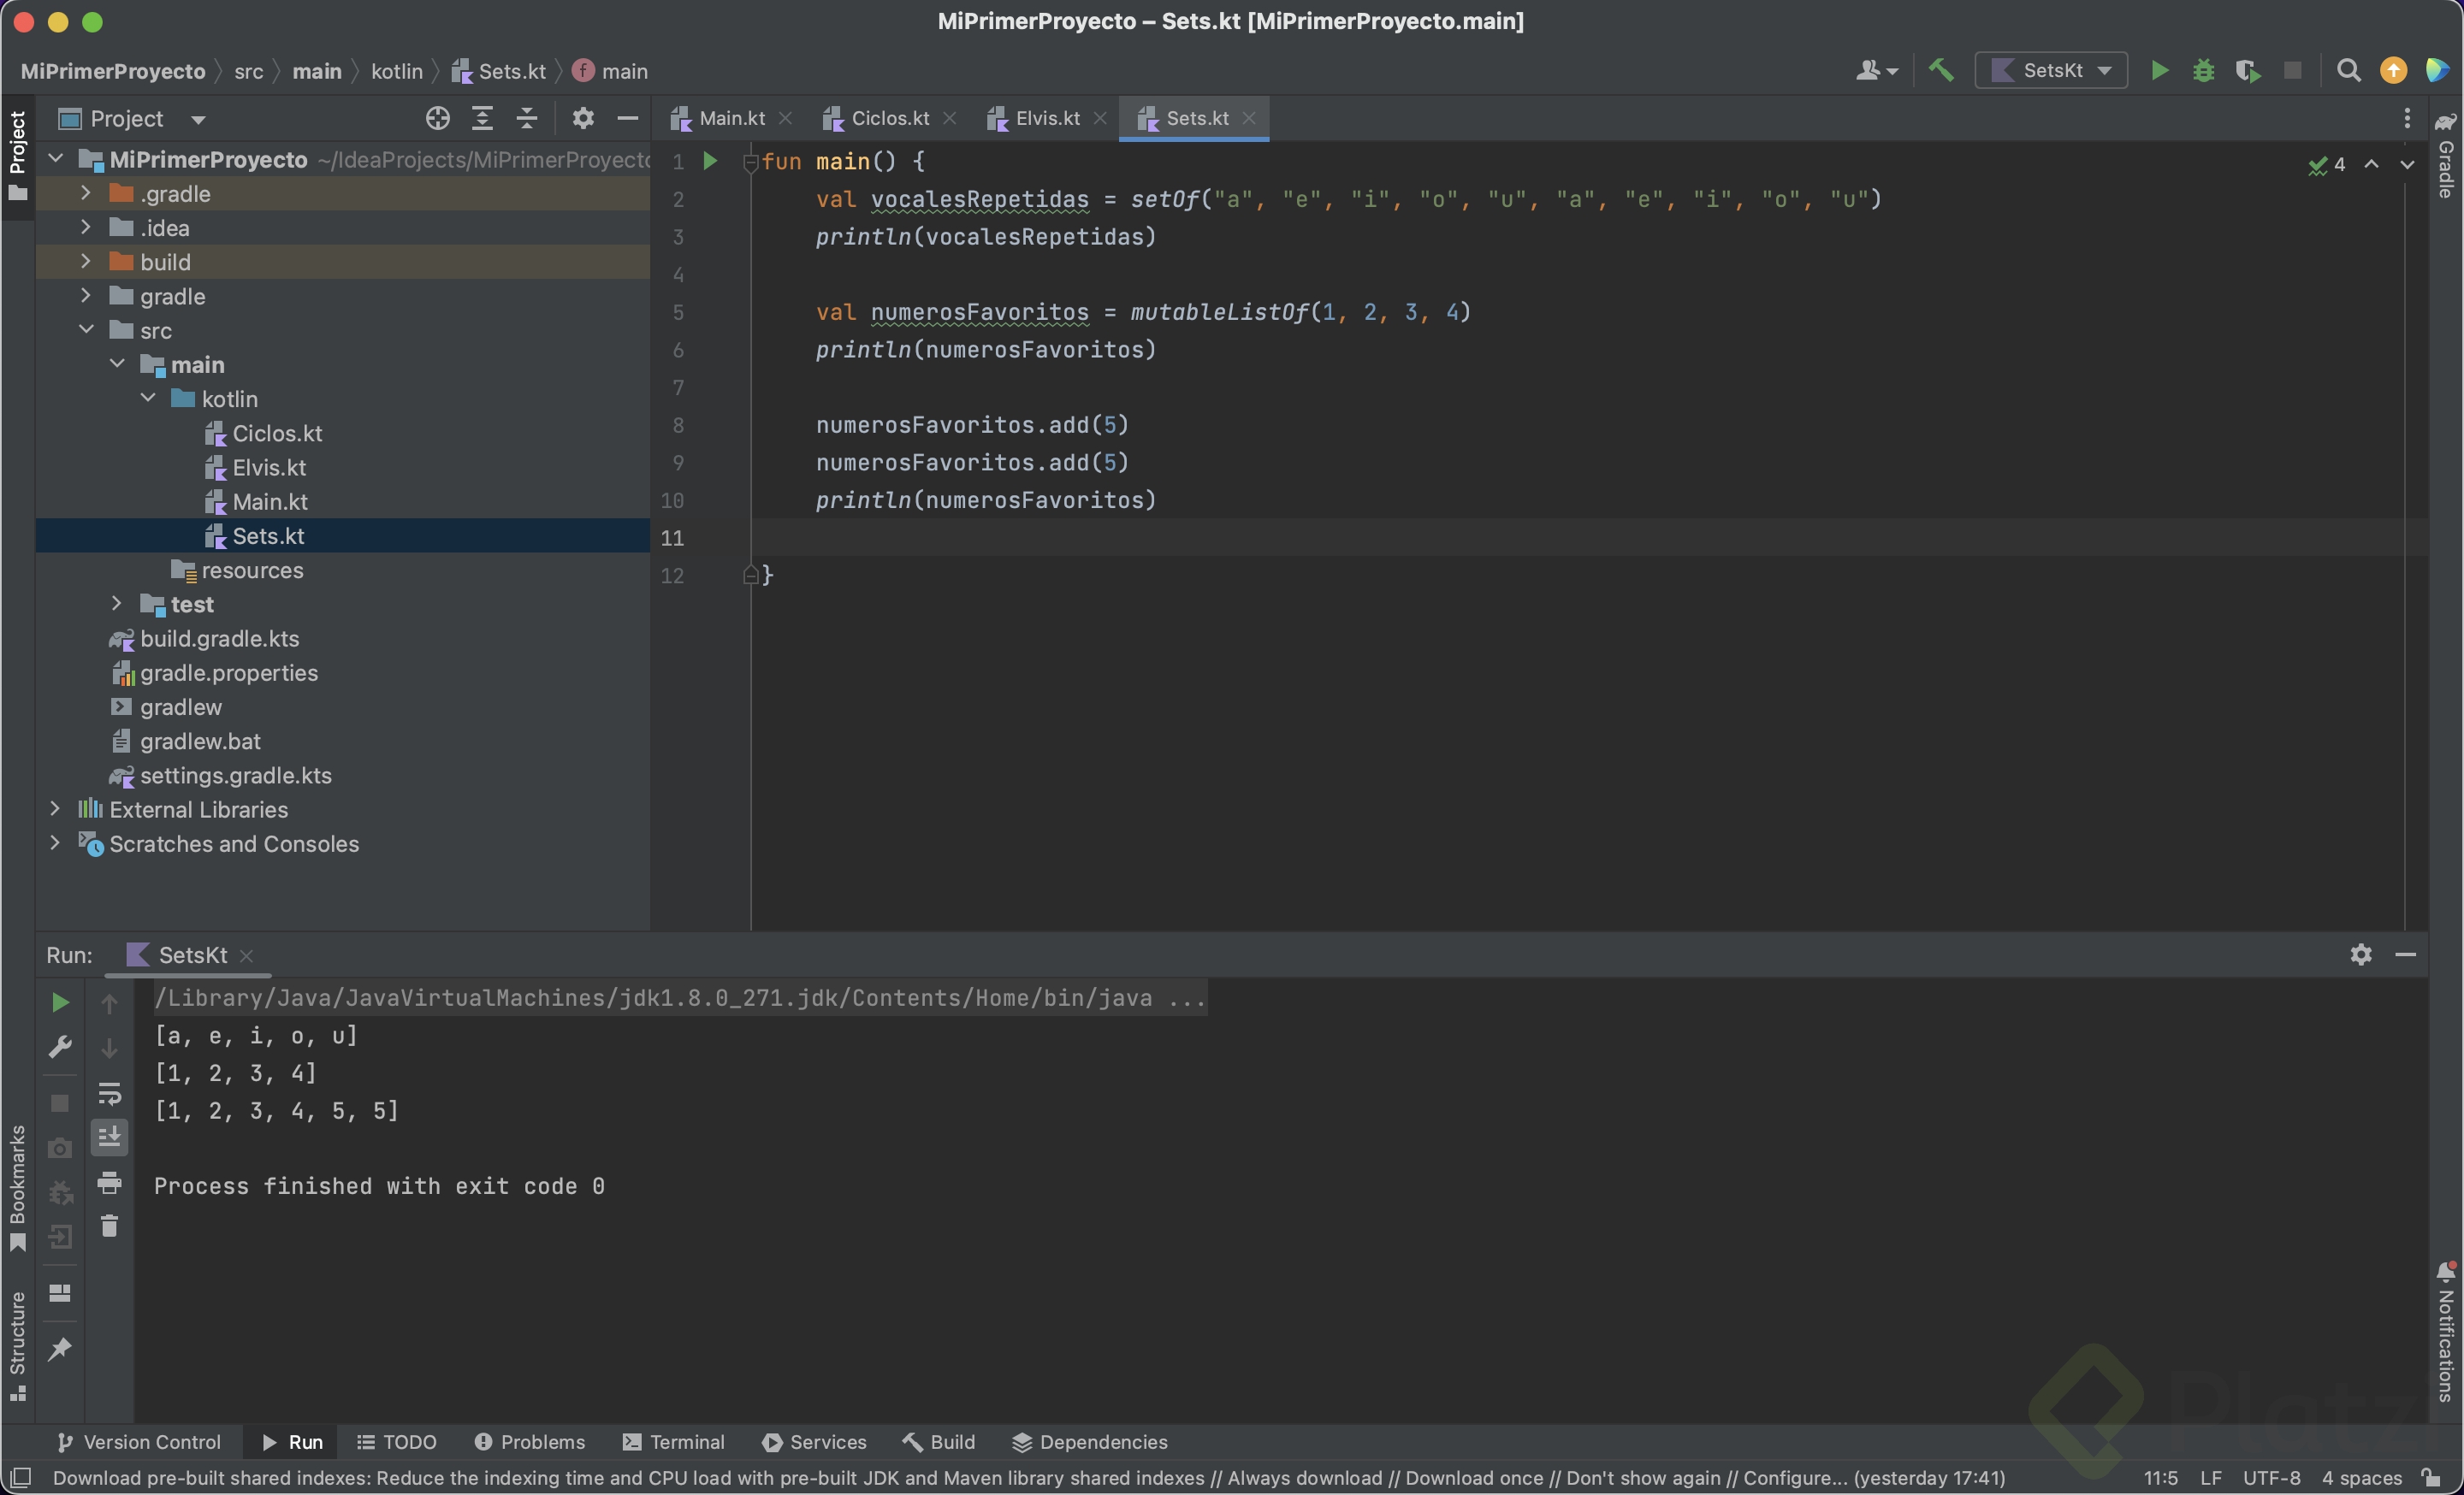Expand the test folder in project tree
2464x1495 pixels.
[117, 604]
